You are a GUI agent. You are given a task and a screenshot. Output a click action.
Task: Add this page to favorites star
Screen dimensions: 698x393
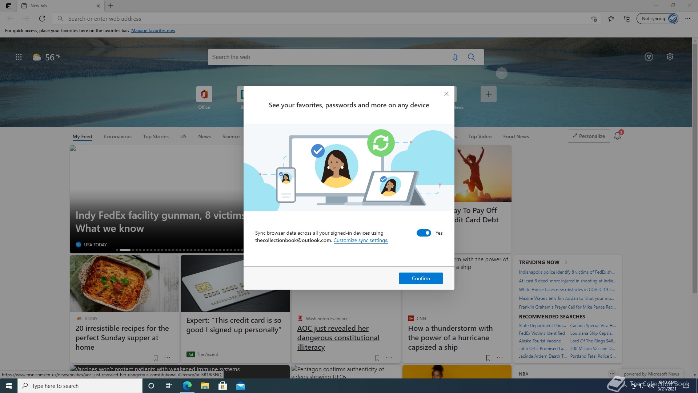coord(594,19)
